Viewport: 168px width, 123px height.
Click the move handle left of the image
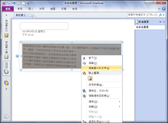17,56
